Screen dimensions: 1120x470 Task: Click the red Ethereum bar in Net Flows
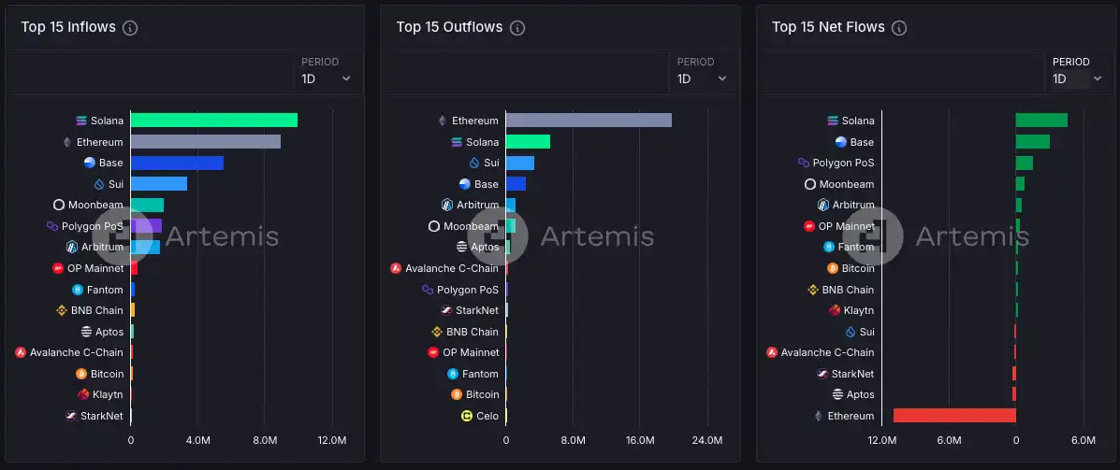click(x=954, y=416)
